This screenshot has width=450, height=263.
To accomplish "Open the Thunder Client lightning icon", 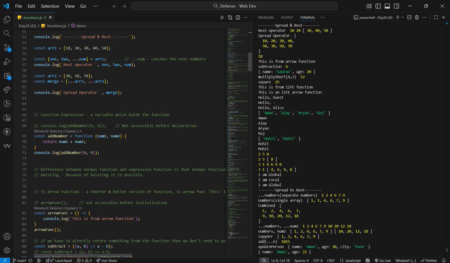I will 7,132.
